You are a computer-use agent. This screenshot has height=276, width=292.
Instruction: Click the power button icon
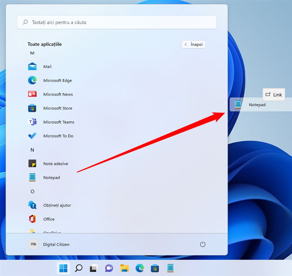click(203, 244)
